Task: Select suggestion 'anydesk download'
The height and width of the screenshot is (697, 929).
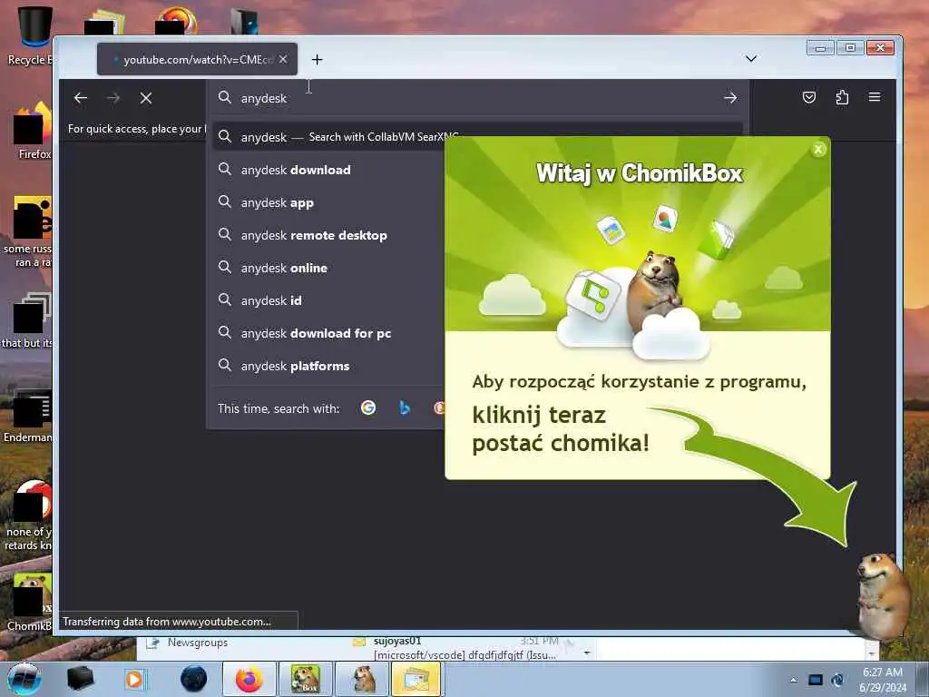Action: click(x=329, y=170)
